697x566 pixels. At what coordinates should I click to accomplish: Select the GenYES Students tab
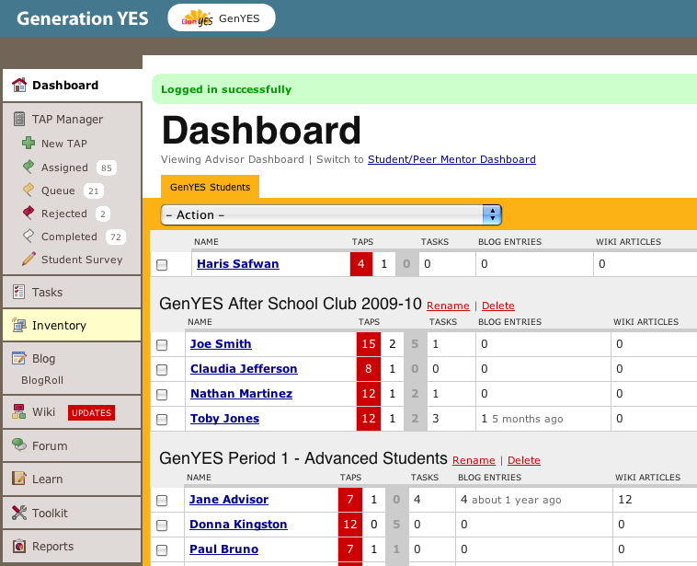(210, 187)
